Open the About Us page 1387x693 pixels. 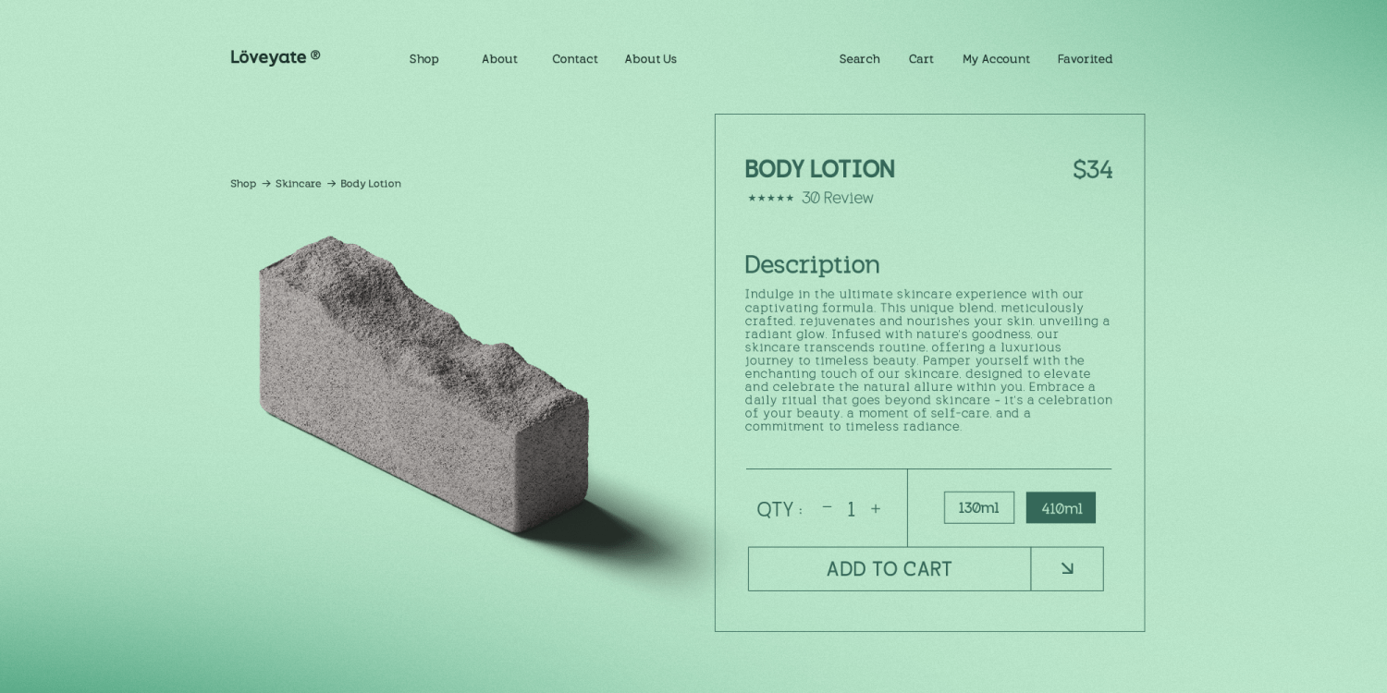[x=650, y=59]
